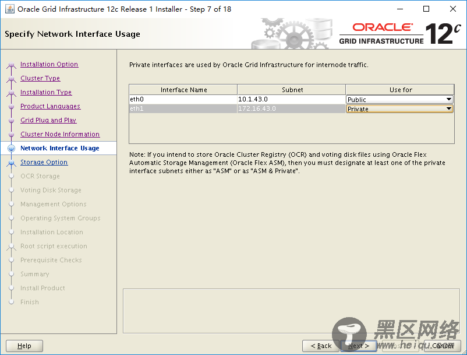
Task: Minimize the installer window
Action: [400, 9]
